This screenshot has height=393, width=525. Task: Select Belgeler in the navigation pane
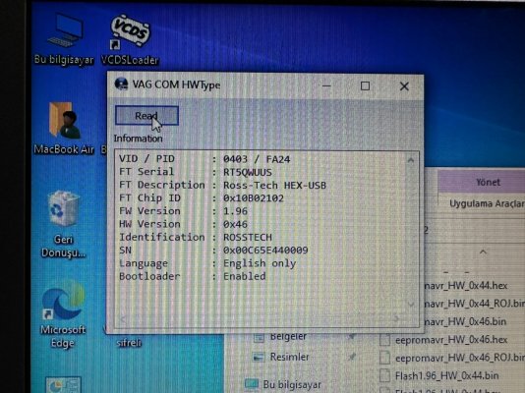(x=288, y=336)
